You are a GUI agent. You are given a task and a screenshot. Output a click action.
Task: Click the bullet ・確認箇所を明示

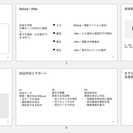click(29, 102)
